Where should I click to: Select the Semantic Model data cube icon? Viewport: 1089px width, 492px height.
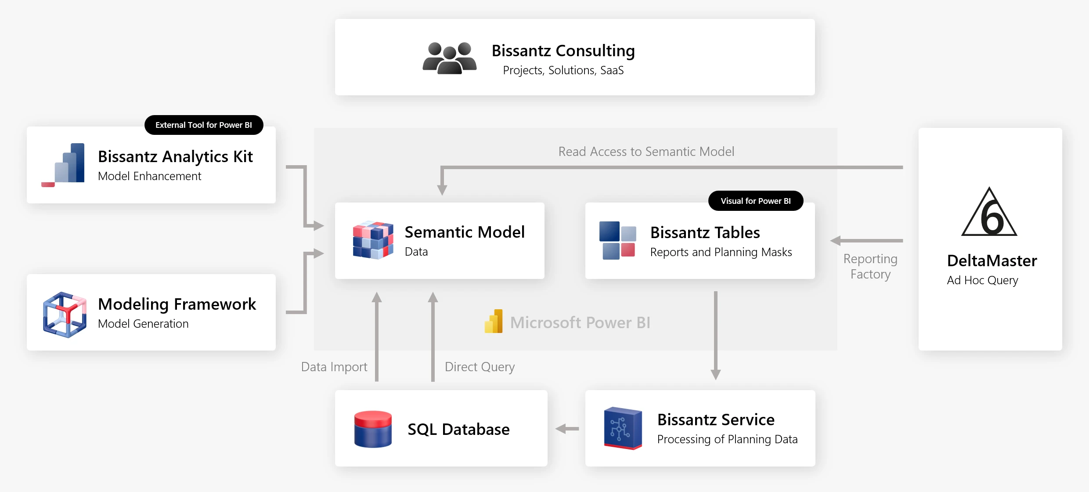(x=373, y=241)
